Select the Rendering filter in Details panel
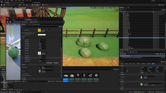166x93 pixels. 143,64
